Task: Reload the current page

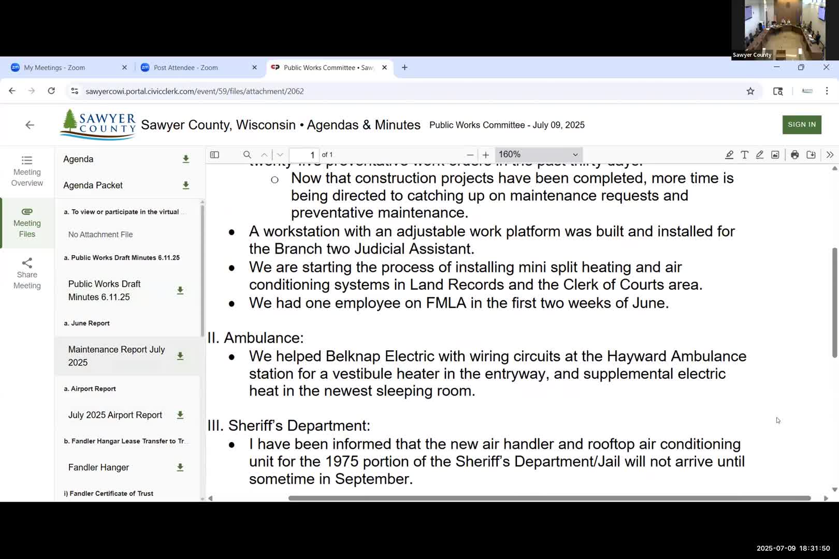Action: 51,91
